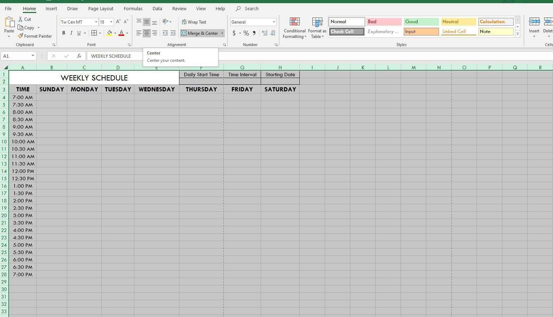Image resolution: width=553 pixels, height=317 pixels.
Task: Apply the Check Cell style
Action: click(x=347, y=32)
